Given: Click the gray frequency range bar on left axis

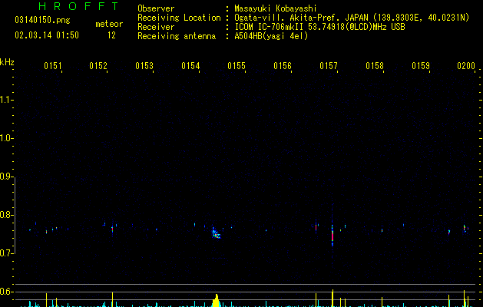Looking at the screenshot, I should coord(15,215).
